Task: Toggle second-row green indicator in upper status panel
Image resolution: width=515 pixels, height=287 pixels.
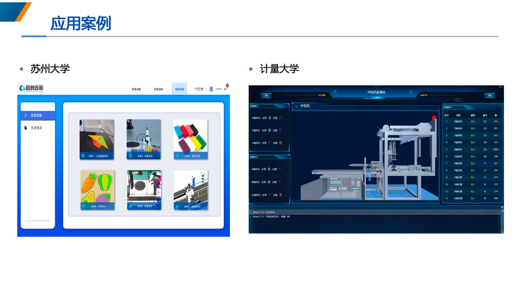Action: tap(270, 130)
